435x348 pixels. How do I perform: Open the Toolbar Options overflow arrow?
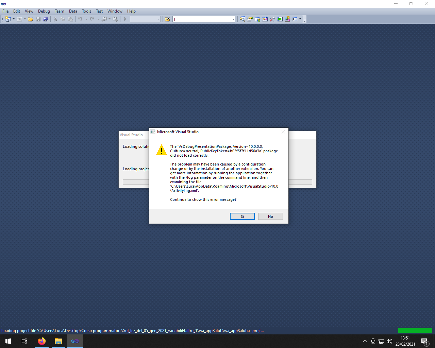[x=305, y=19]
